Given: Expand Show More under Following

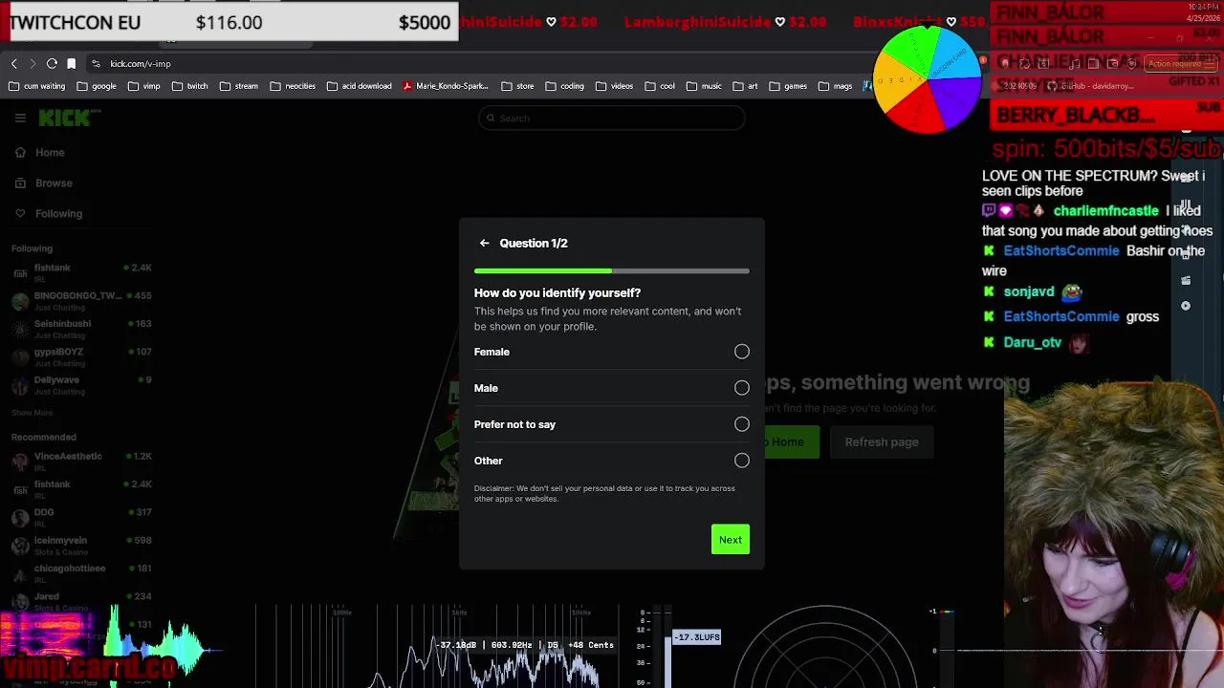Looking at the screenshot, I should pos(33,413).
